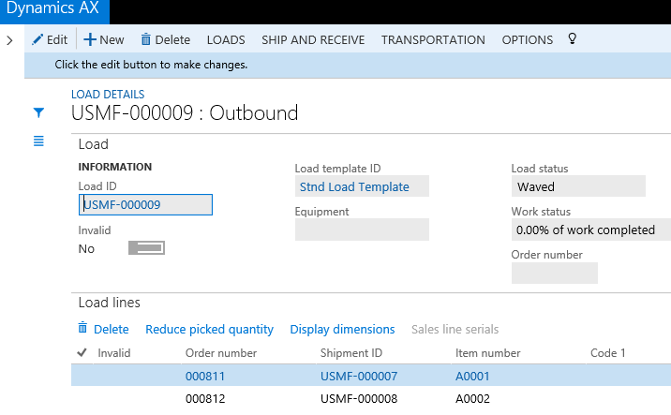
Task: Collapse the Load section header
Action: pos(93,144)
